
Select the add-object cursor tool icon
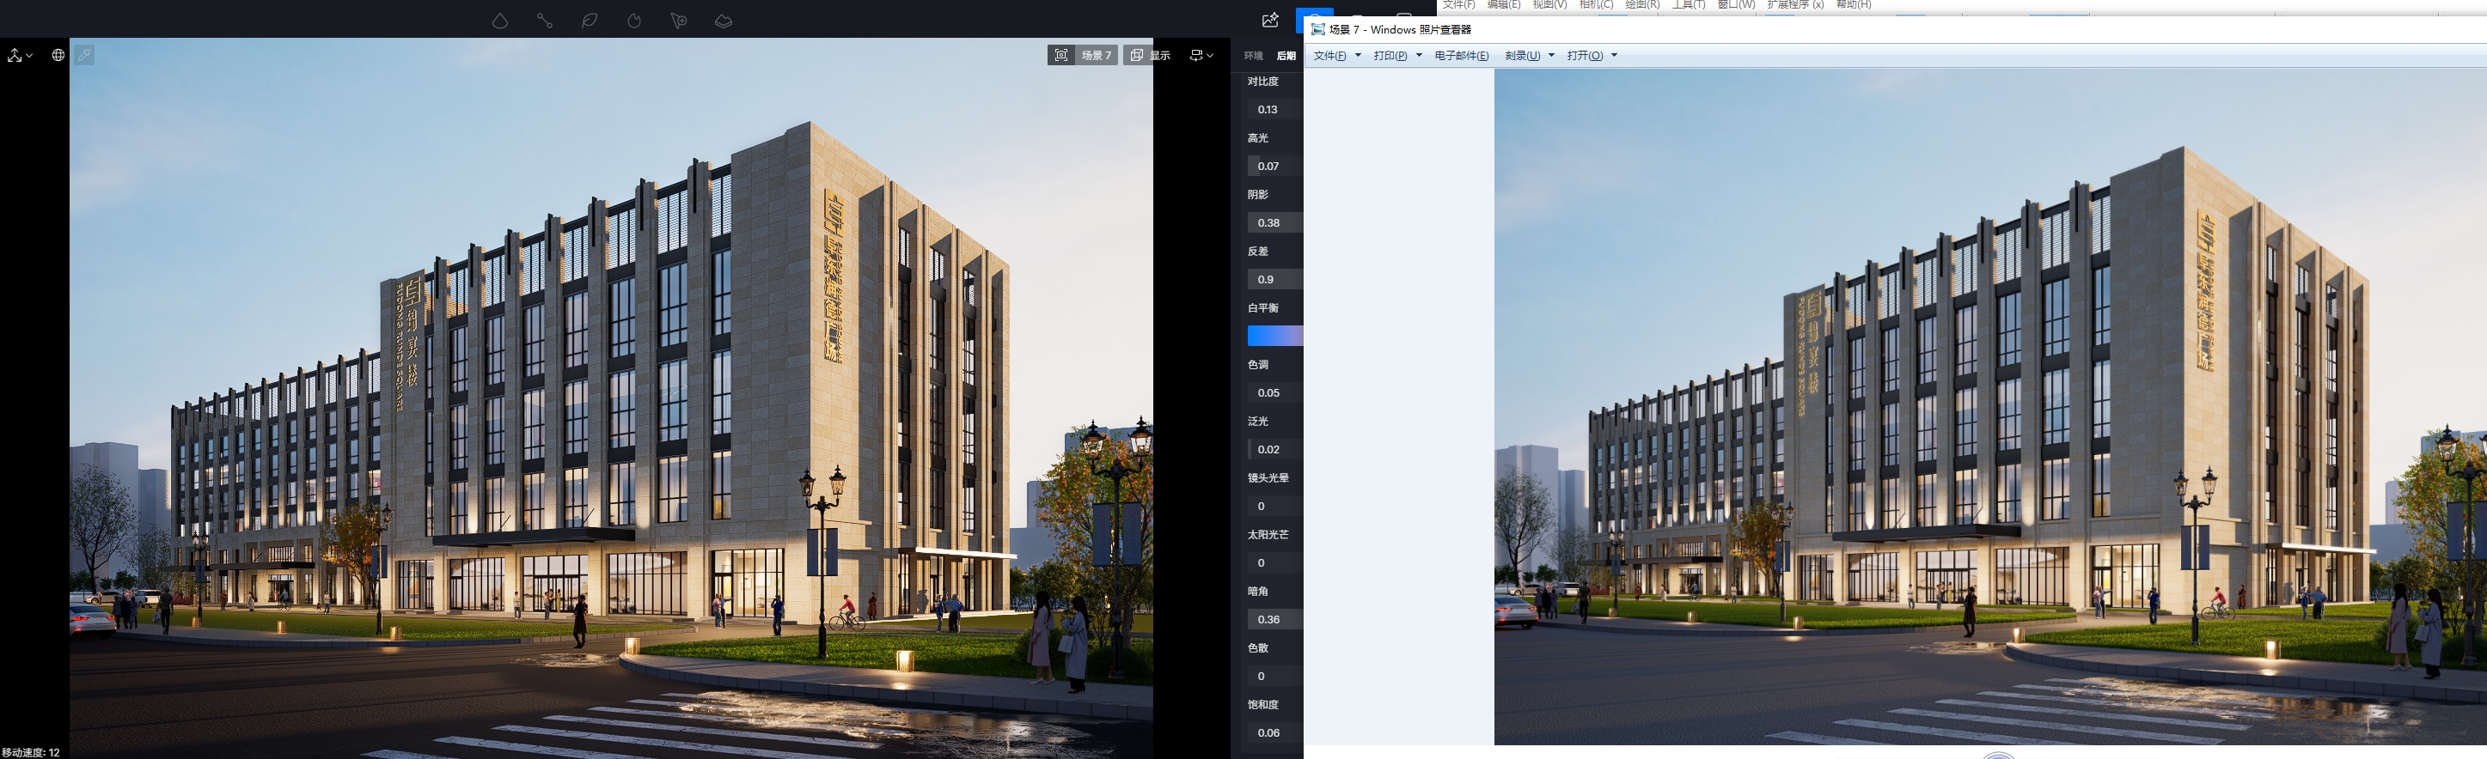tap(679, 21)
